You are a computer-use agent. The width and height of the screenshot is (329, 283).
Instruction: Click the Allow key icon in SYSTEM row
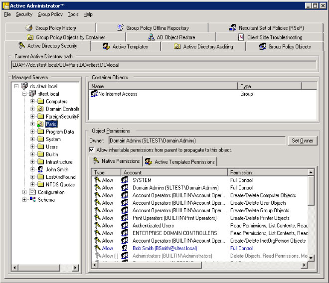click(x=97, y=180)
